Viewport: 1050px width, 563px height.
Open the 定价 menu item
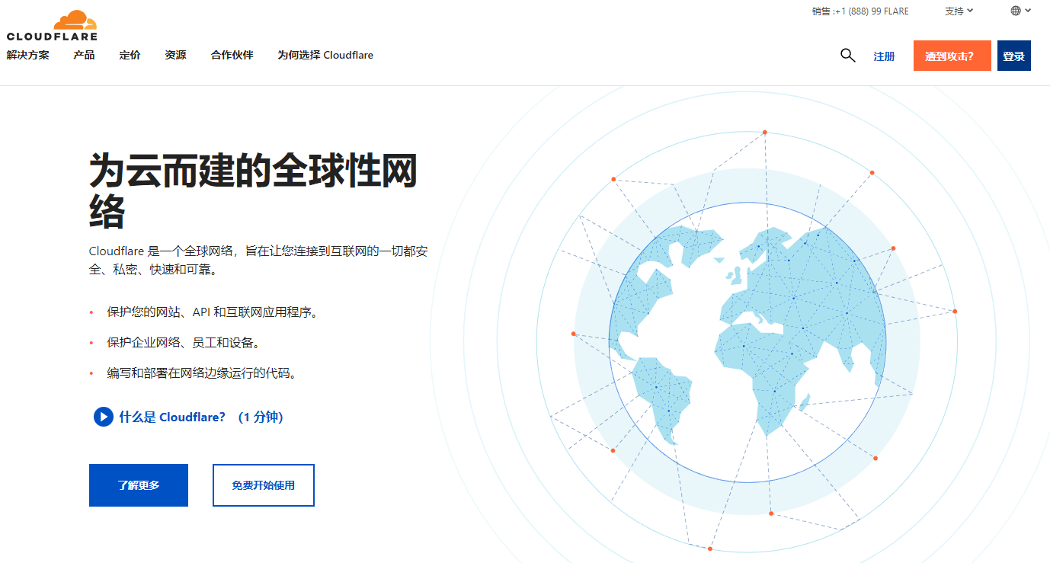(130, 56)
